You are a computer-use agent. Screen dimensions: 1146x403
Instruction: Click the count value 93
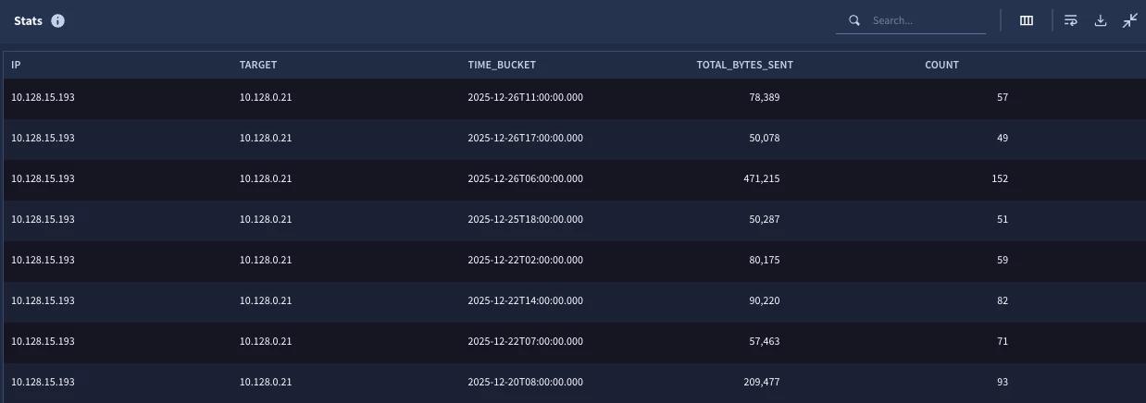[x=1003, y=382]
